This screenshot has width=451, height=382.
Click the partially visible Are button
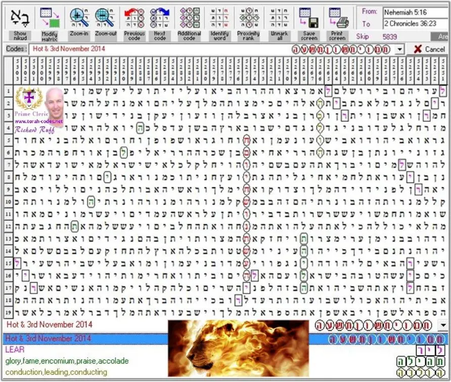[x=439, y=36]
